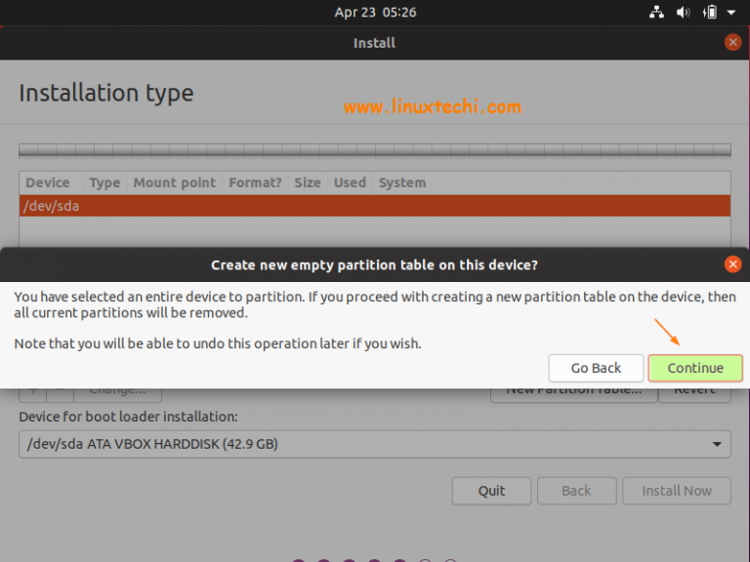Image resolution: width=750 pixels, height=562 pixels.
Task: Expand the boot loader device dropdown
Action: click(375, 444)
